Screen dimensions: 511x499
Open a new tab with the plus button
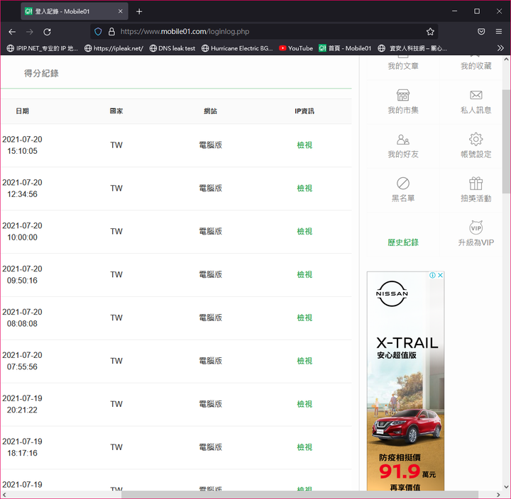pyautogui.click(x=139, y=11)
